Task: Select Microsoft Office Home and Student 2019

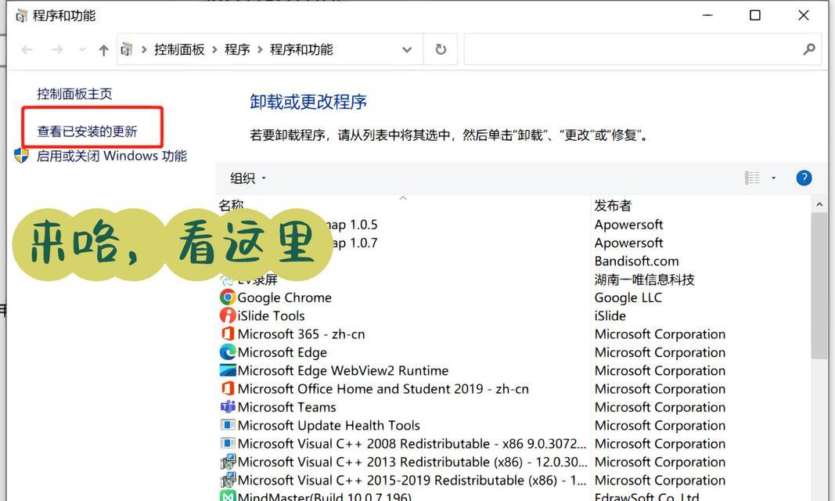Action: [x=383, y=388]
